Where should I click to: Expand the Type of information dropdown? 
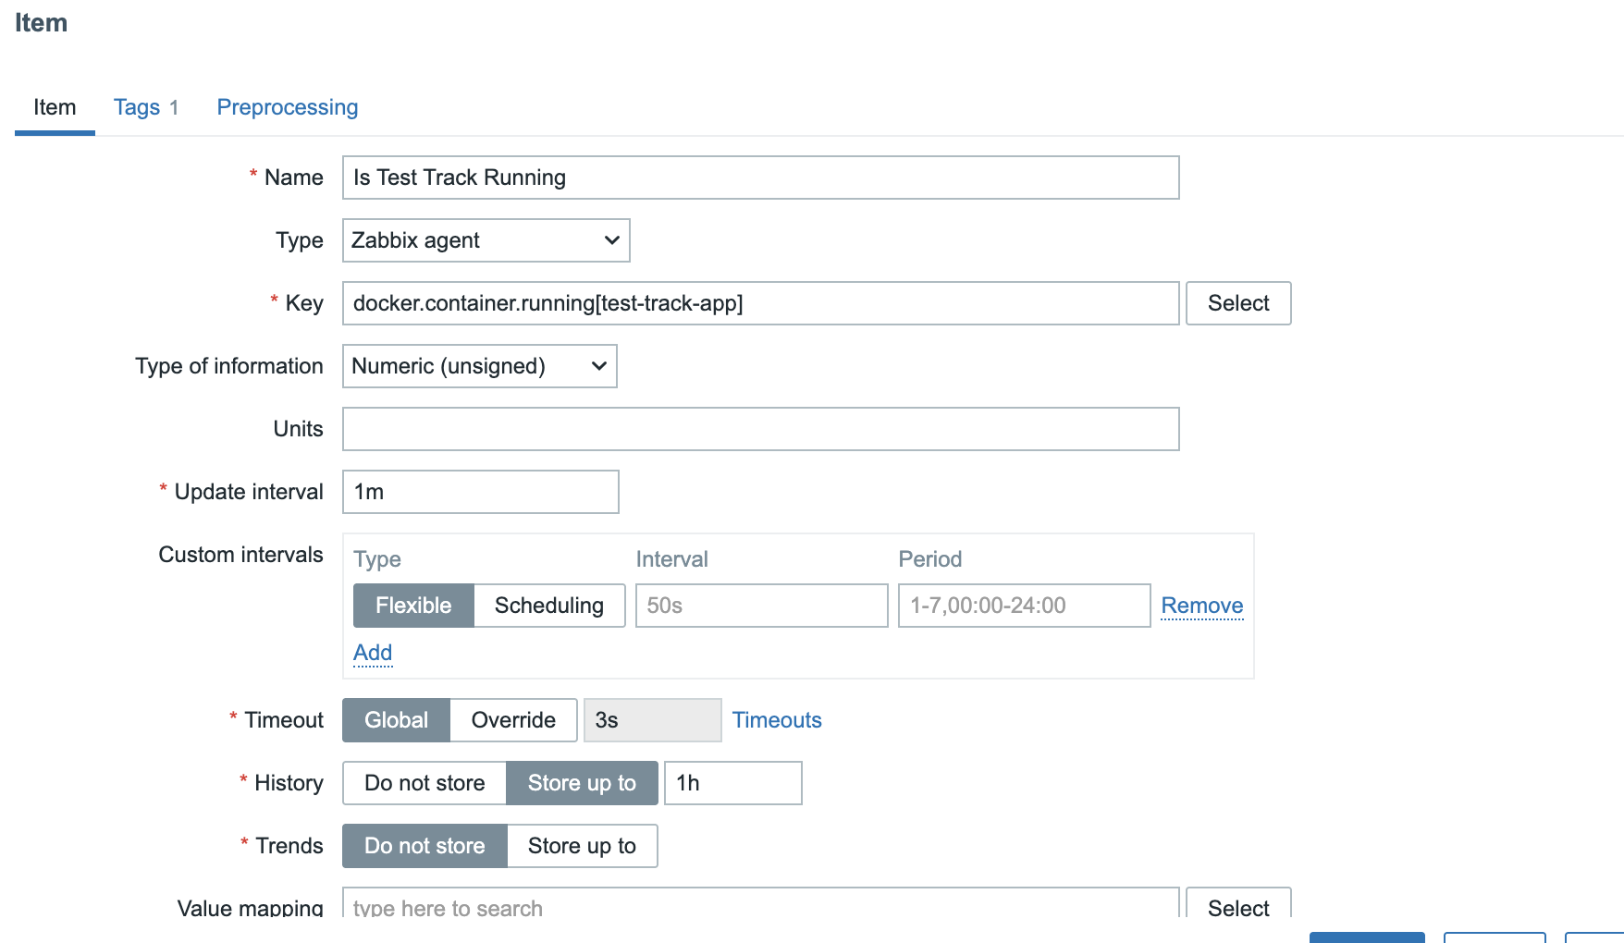point(479,366)
